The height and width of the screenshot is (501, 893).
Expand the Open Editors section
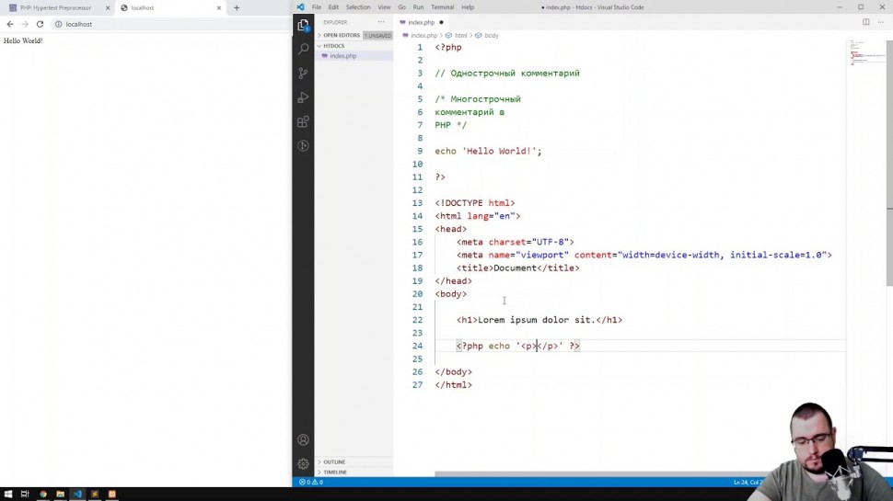[341, 35]
